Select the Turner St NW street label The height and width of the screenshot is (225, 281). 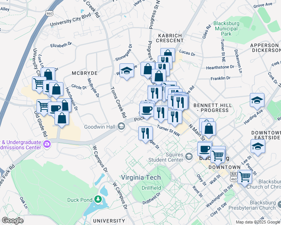[168, 130]
